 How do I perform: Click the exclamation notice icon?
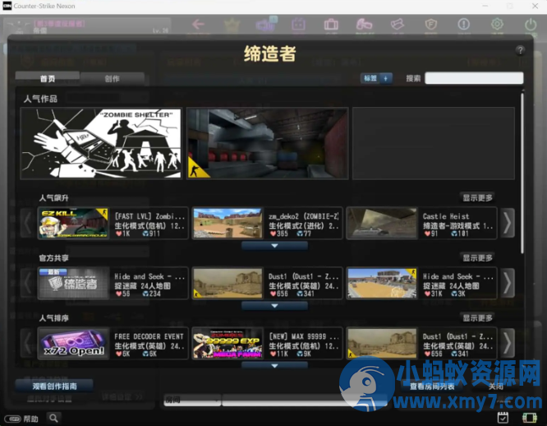[463, 24]
